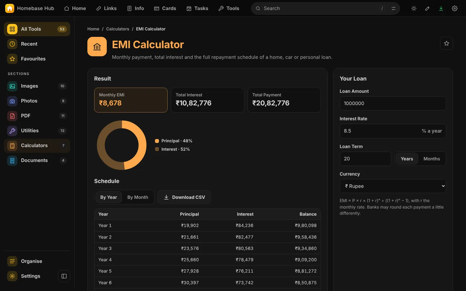Show schedule By Month

click(x=138, y=197)
